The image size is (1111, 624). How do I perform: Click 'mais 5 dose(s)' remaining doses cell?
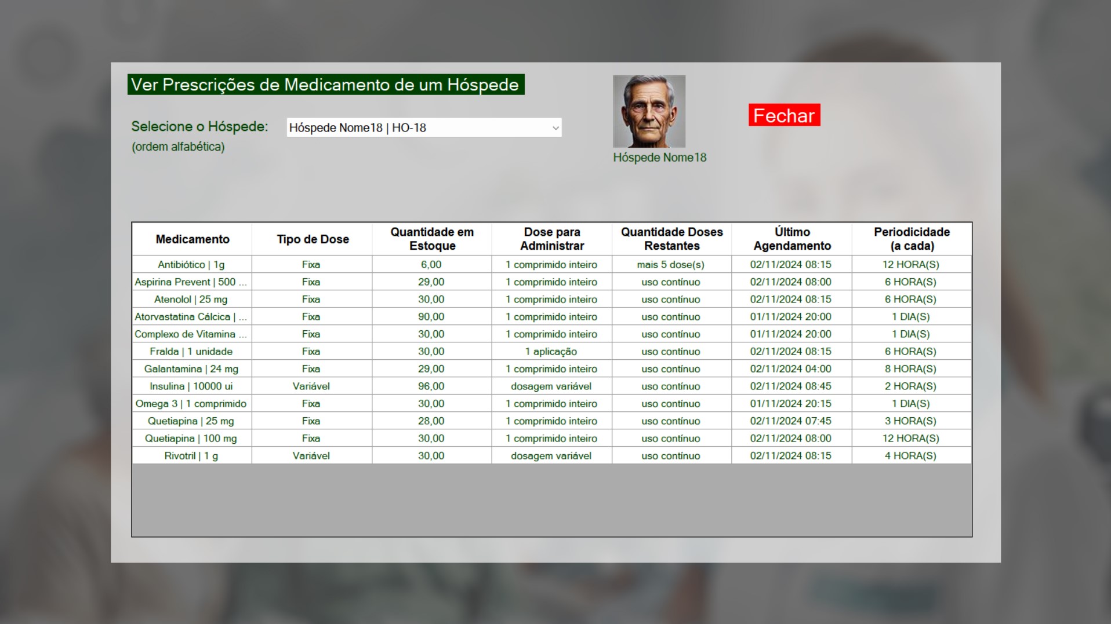point(671,265)
